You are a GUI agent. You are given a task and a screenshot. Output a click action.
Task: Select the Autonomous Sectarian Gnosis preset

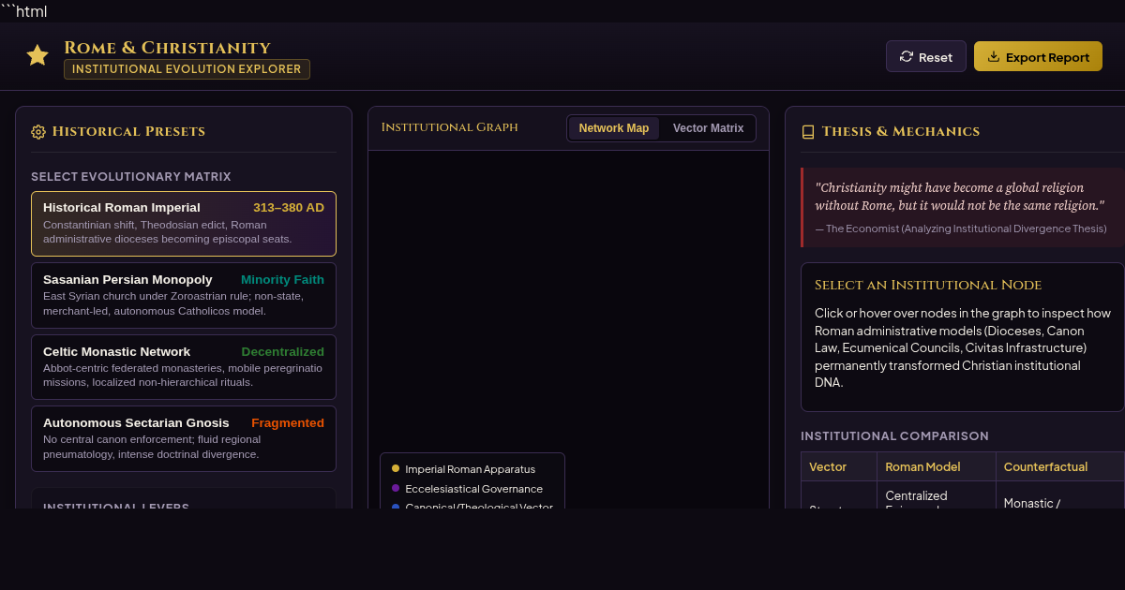[x=184, y=438]
